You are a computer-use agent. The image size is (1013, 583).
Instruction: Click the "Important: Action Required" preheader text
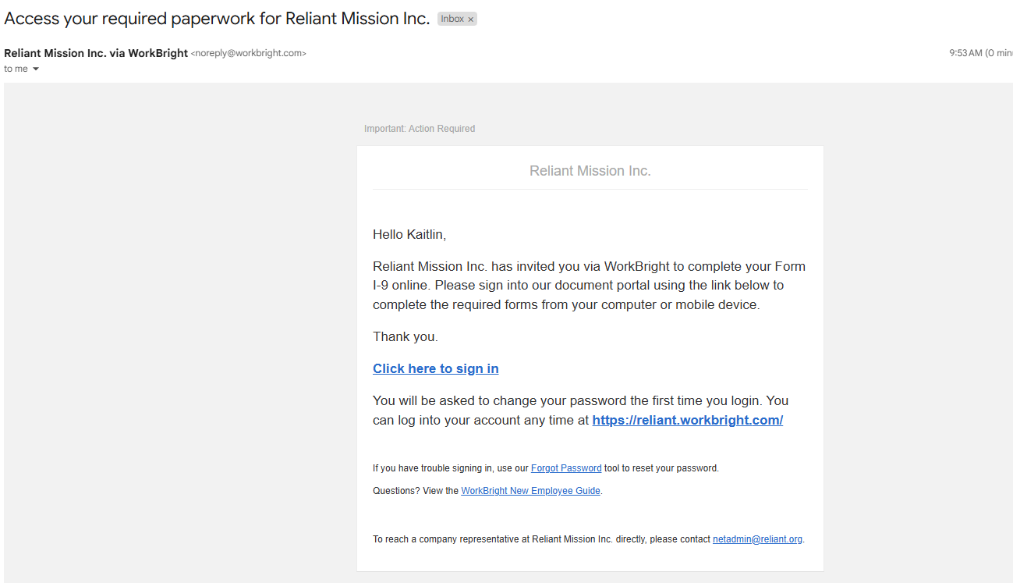pyautogui.click(x=420, y=129)
